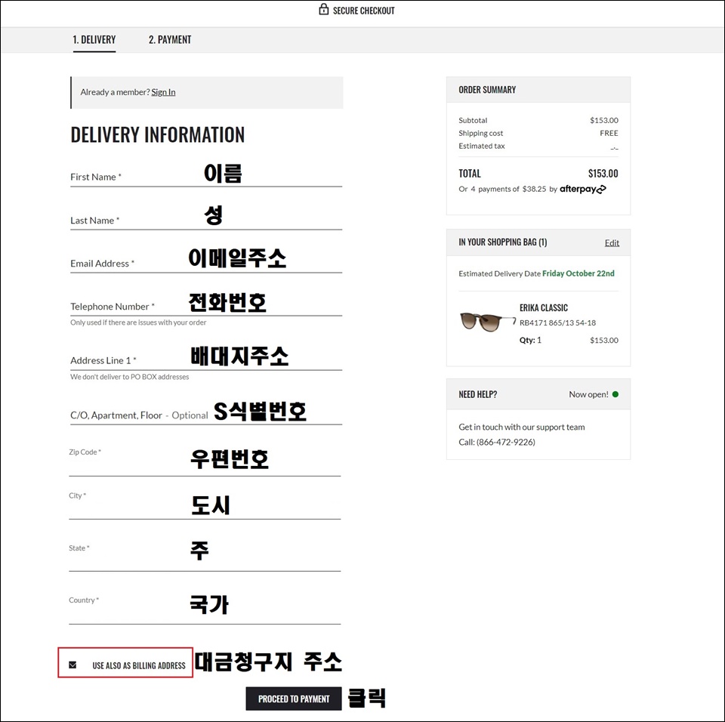The width and height of the screenshot is (725, 722).
Task: Click the Need Help? heading
Action: tap(477, 394)
